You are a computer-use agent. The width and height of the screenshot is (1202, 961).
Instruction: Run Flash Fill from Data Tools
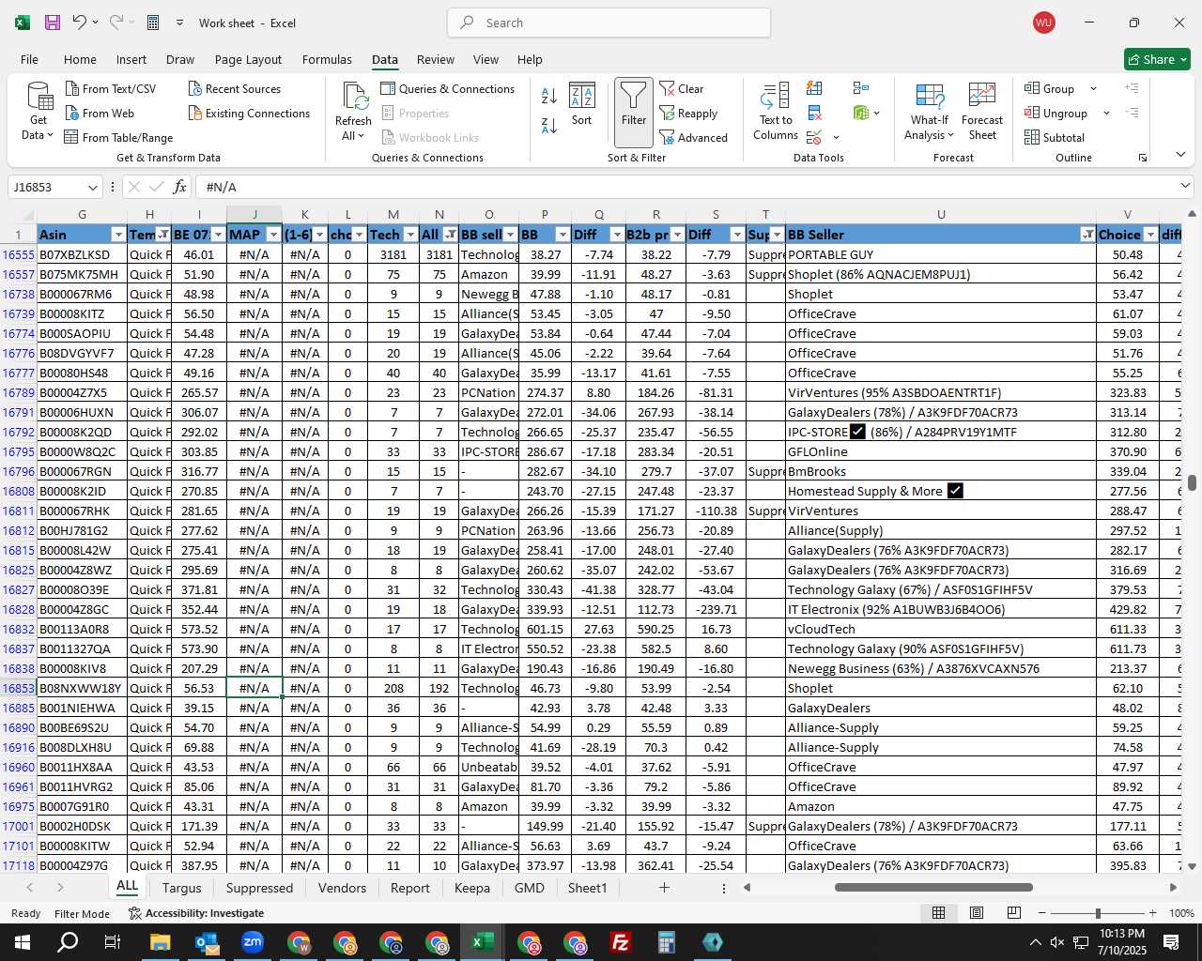[x=814, y=88]
